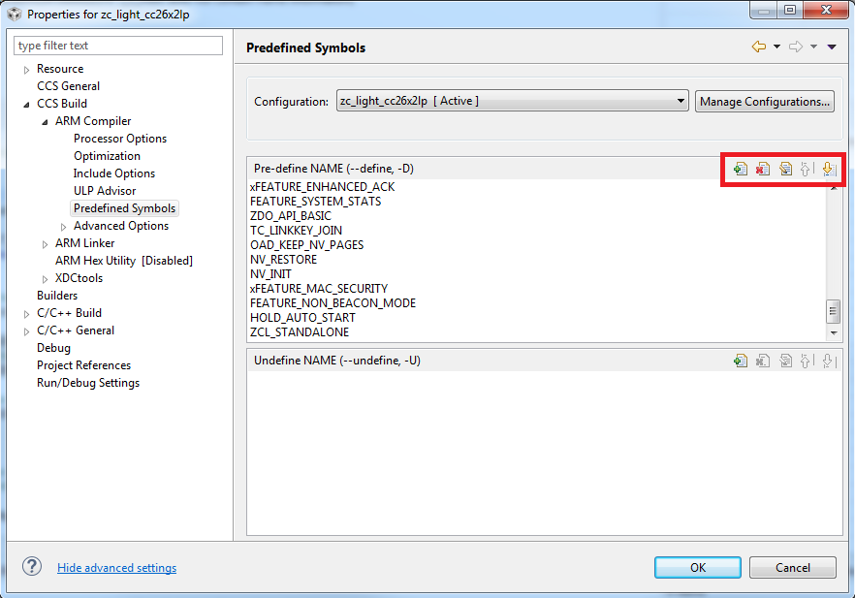Delete the selected predefined symbol

[x=762, y=168]
